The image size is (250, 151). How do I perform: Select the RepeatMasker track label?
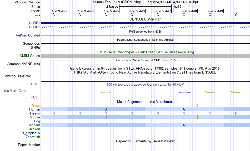pos(29,145)
